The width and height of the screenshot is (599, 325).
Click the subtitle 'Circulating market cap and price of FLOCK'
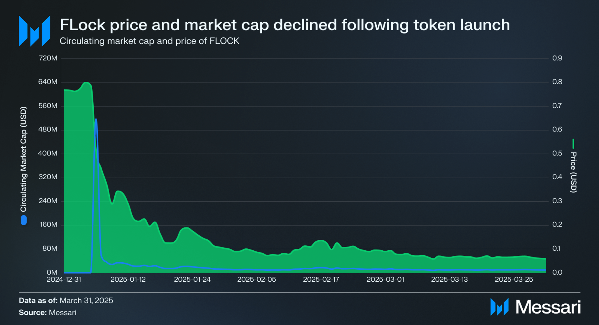(x=149, y=41)
